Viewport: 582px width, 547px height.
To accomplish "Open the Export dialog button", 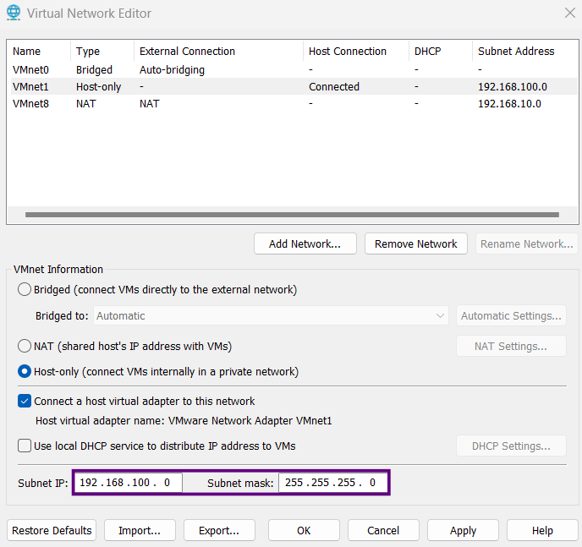I will 219,530.
